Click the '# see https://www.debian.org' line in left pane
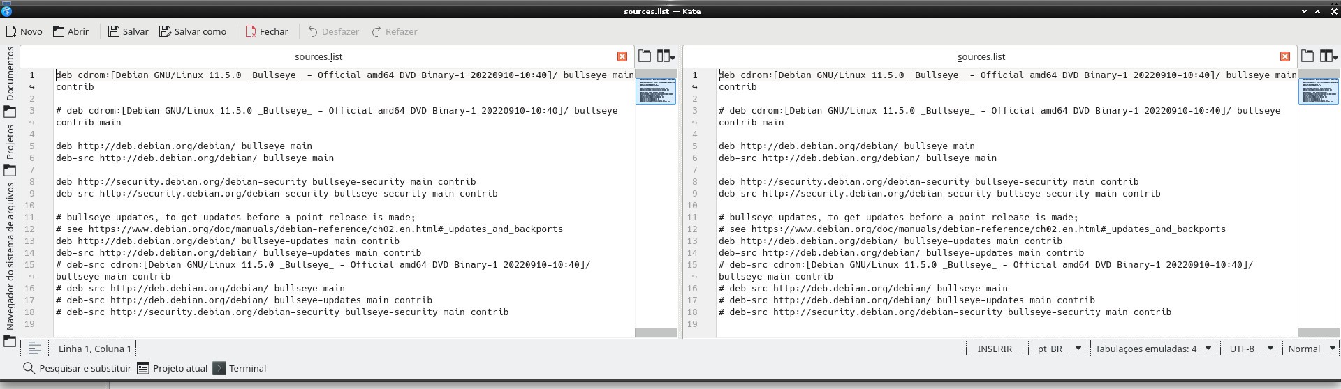Screen dimensions: 1341x389 309,229
